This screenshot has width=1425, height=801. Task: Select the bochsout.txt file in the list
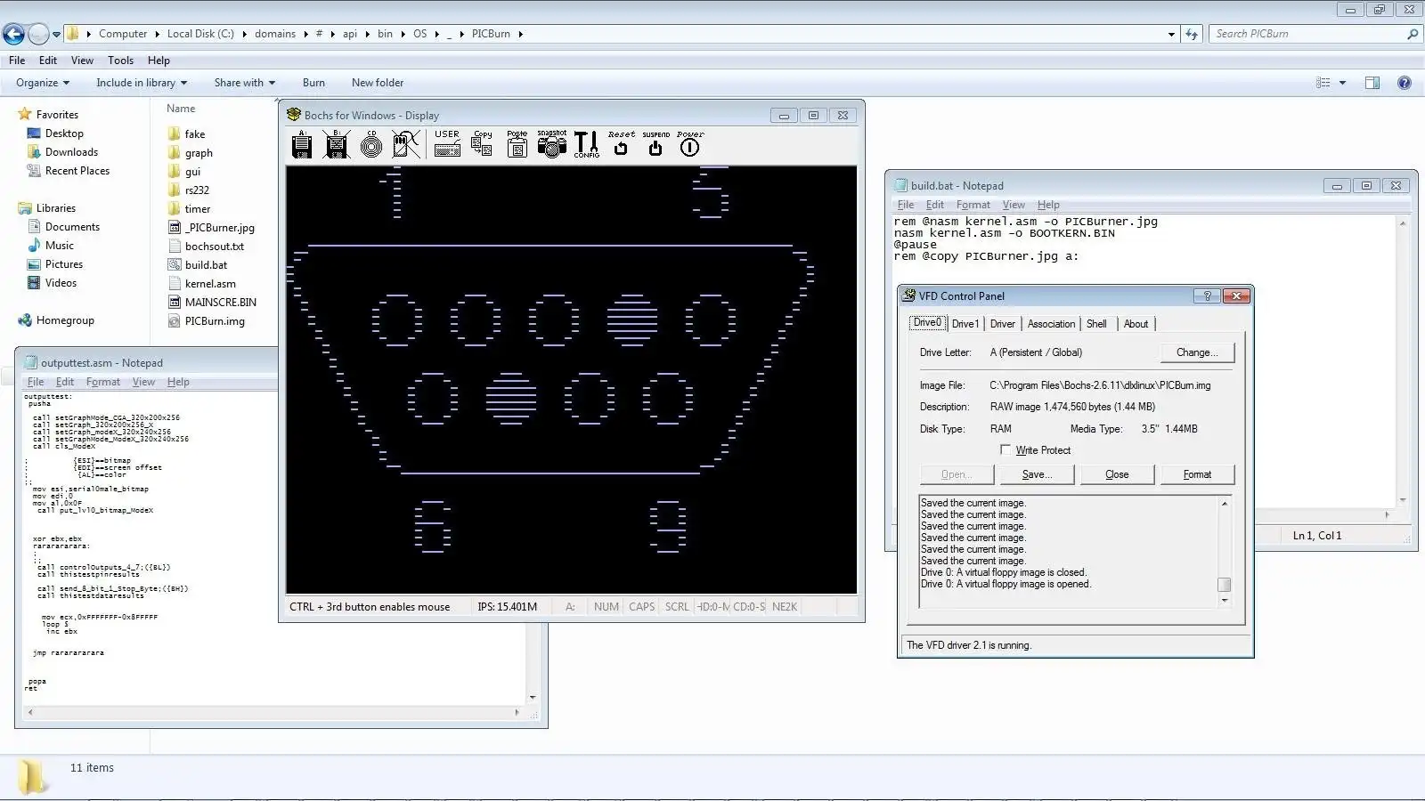point(214,247)
